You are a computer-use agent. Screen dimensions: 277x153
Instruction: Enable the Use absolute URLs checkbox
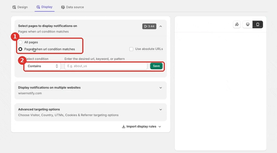(x=131, y=49)
